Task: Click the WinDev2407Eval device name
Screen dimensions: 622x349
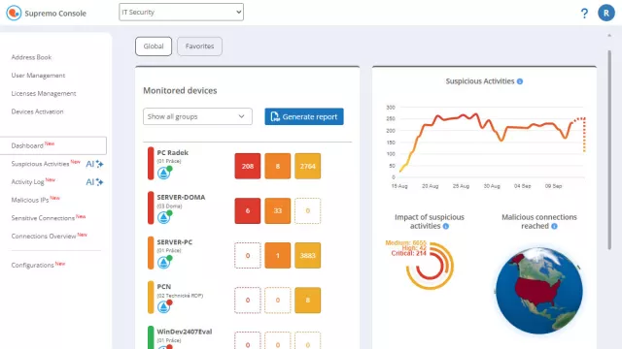Action: coord(185,332)
